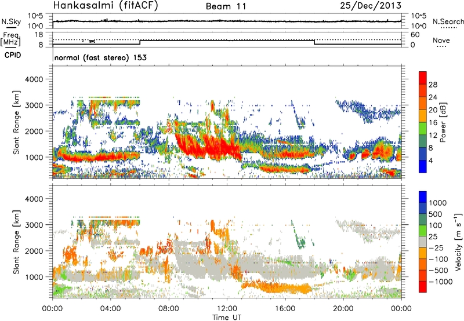Click the '-25' velocity colorbar tick

436,247
